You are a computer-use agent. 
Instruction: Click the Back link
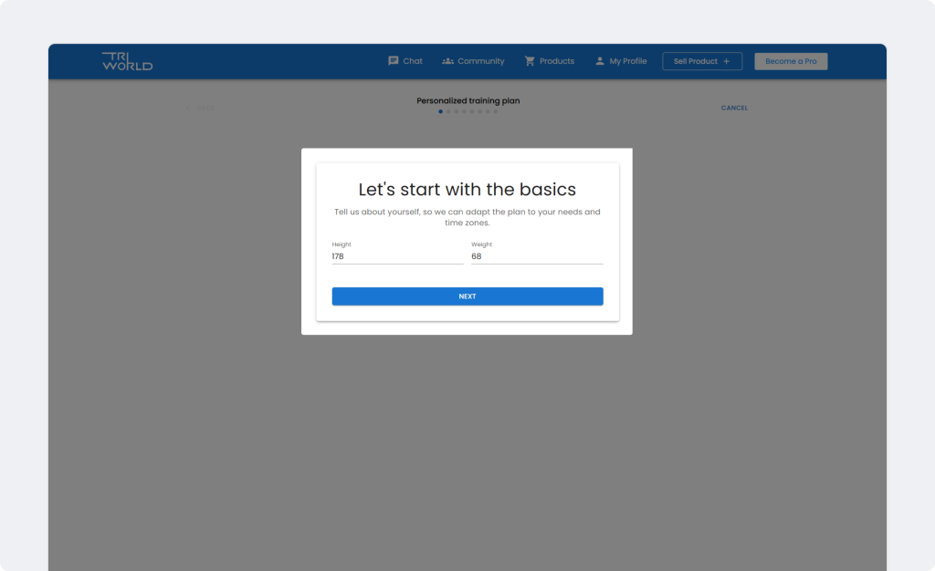click(x=201, y=108)
